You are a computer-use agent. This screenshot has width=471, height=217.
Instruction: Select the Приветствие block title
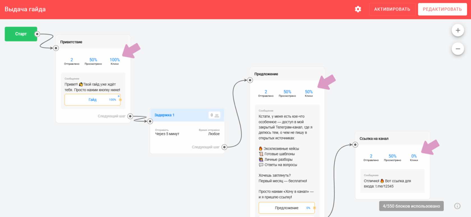[71, 42]
